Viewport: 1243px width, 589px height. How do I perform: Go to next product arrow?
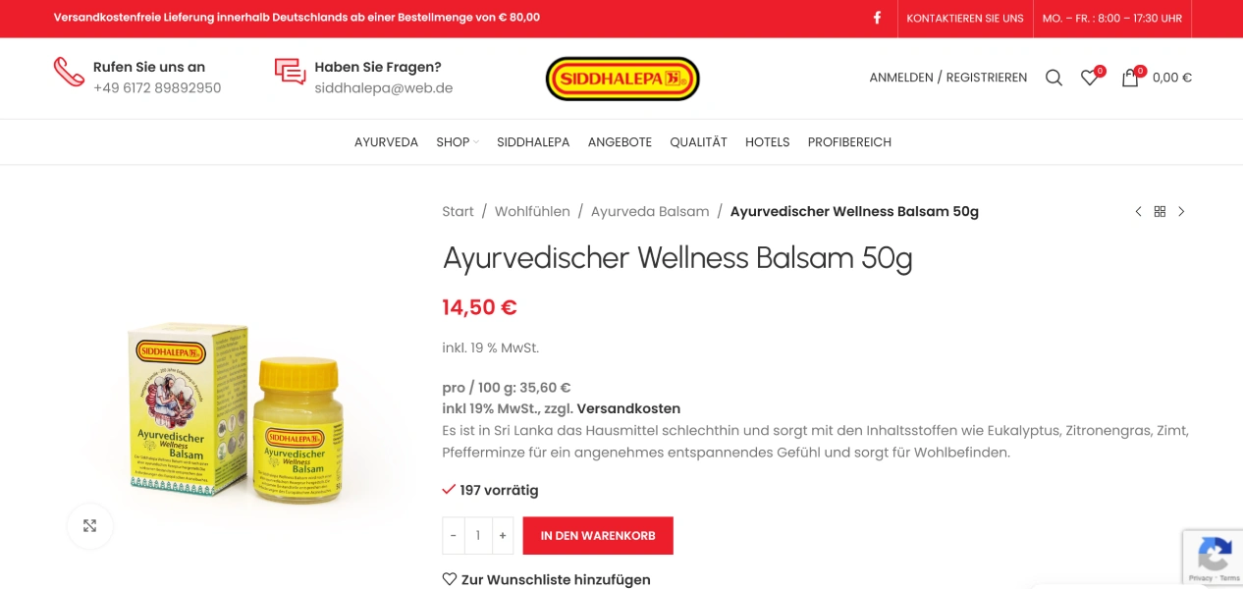point(1181,212)
